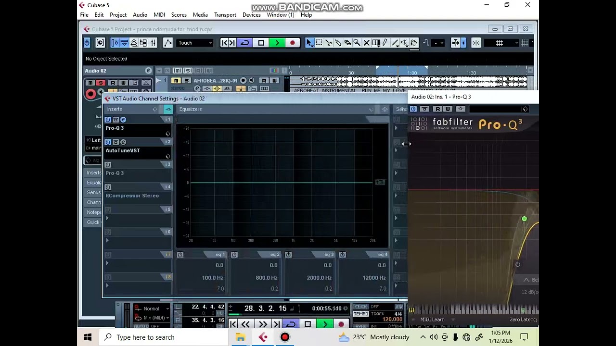Select the Line tool

395,43
